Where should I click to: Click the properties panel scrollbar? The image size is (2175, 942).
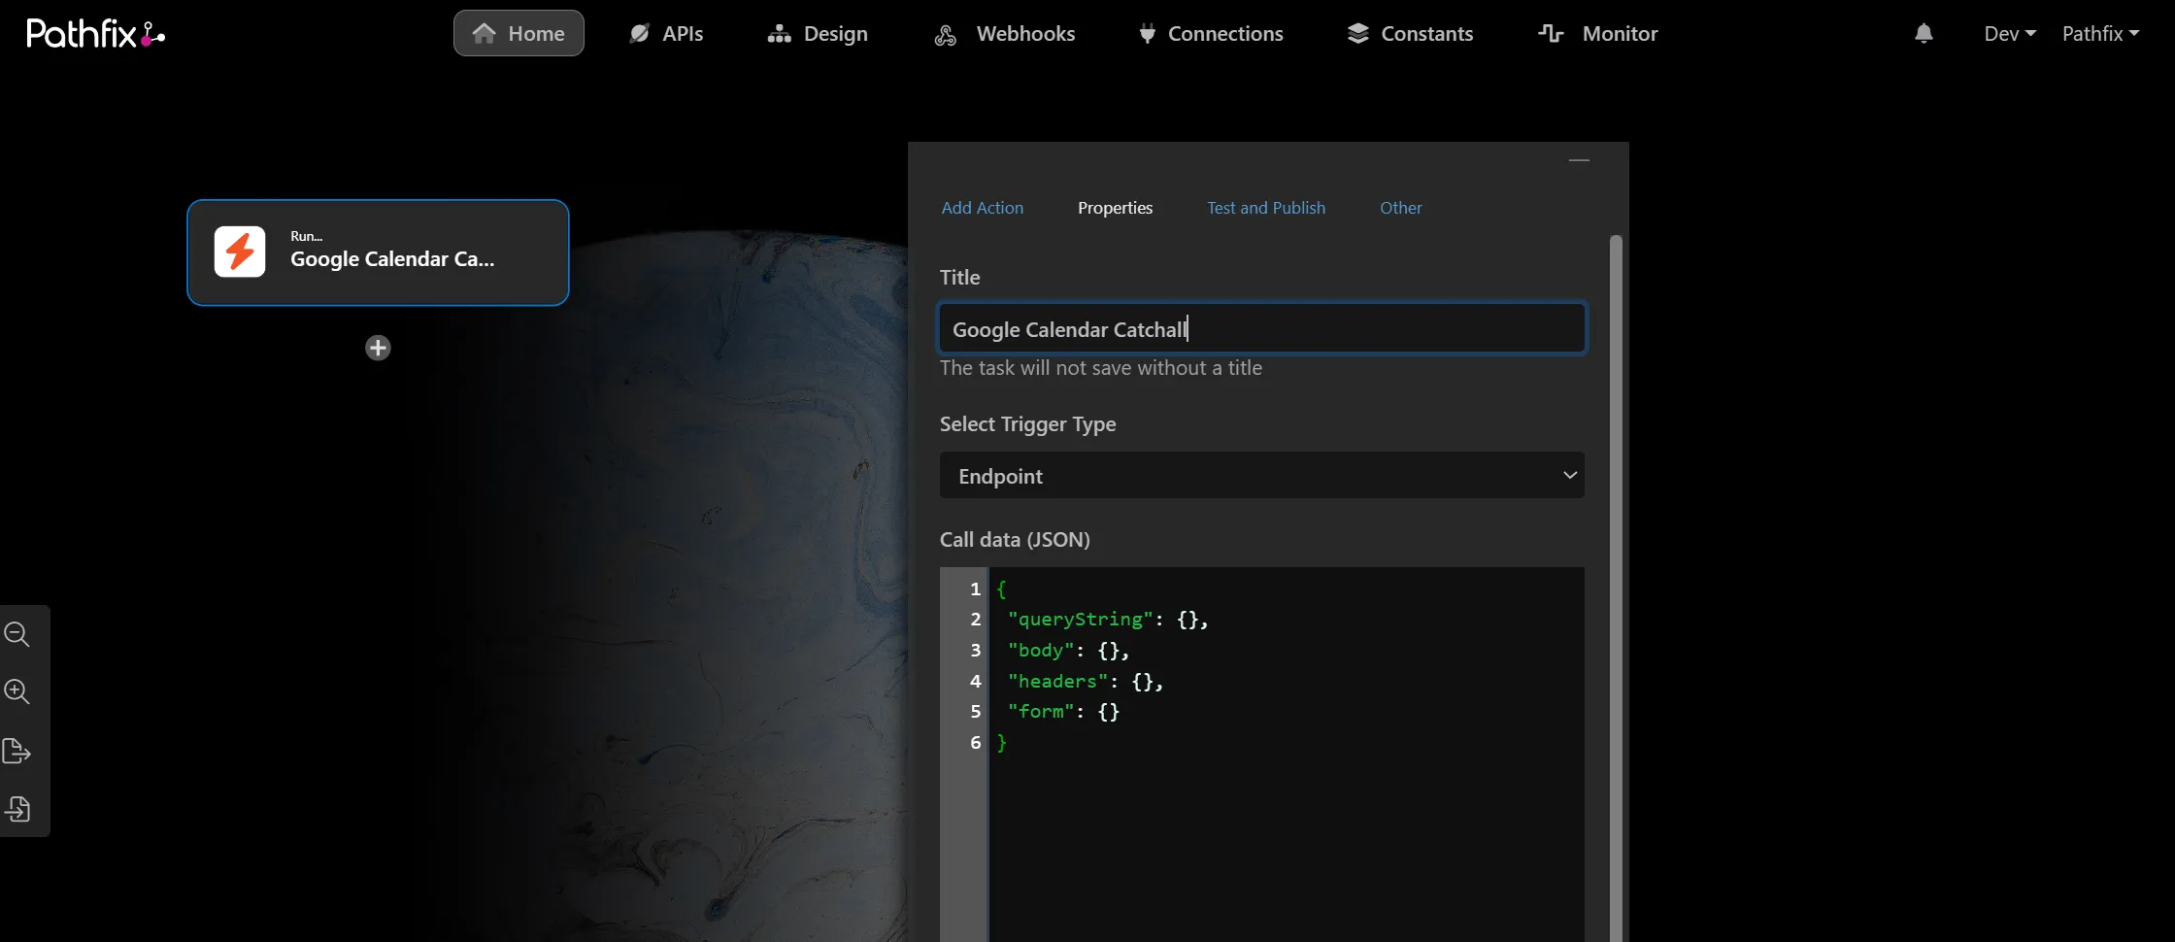(x=1616, y=588)
